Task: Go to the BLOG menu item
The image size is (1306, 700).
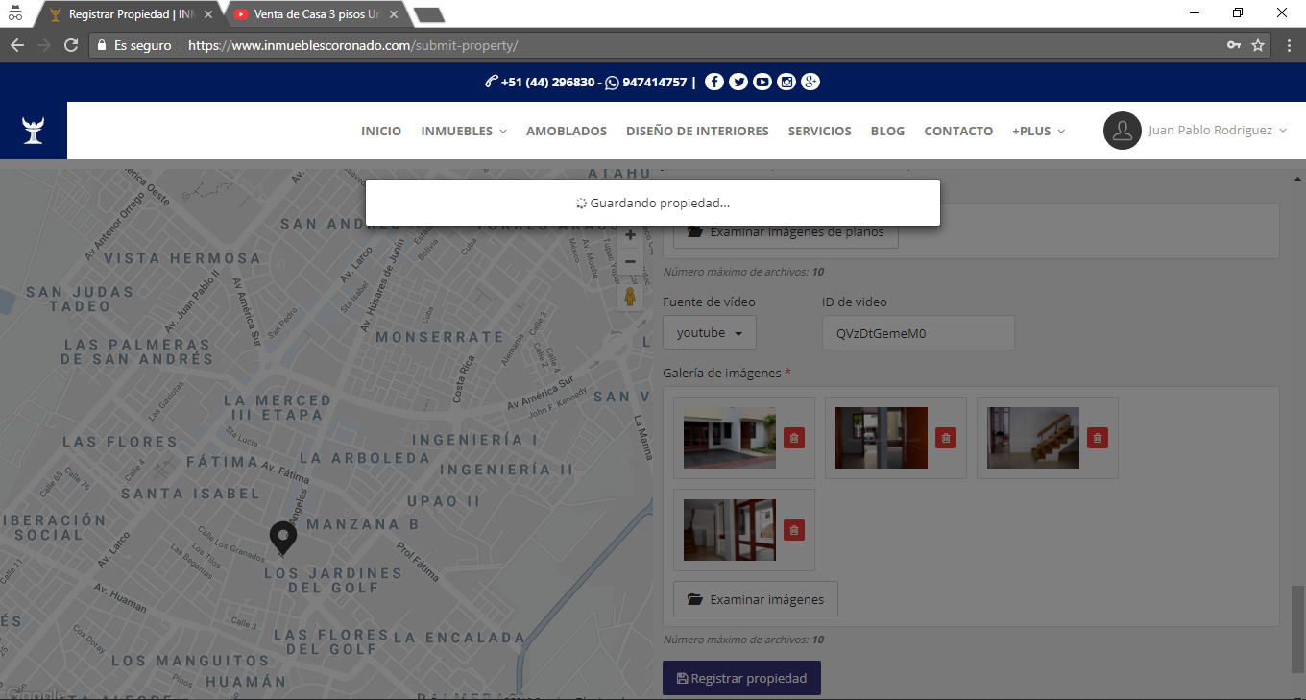Action: [887, 132]
